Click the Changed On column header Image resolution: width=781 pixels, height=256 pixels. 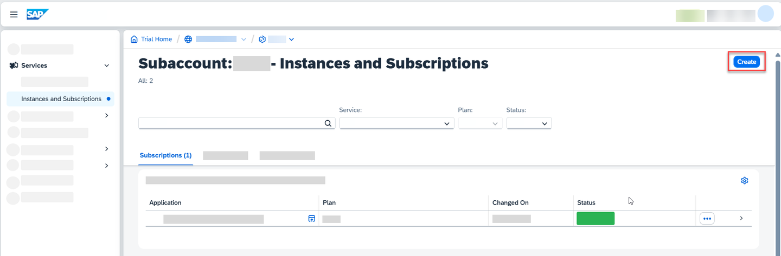click(510, 202)
